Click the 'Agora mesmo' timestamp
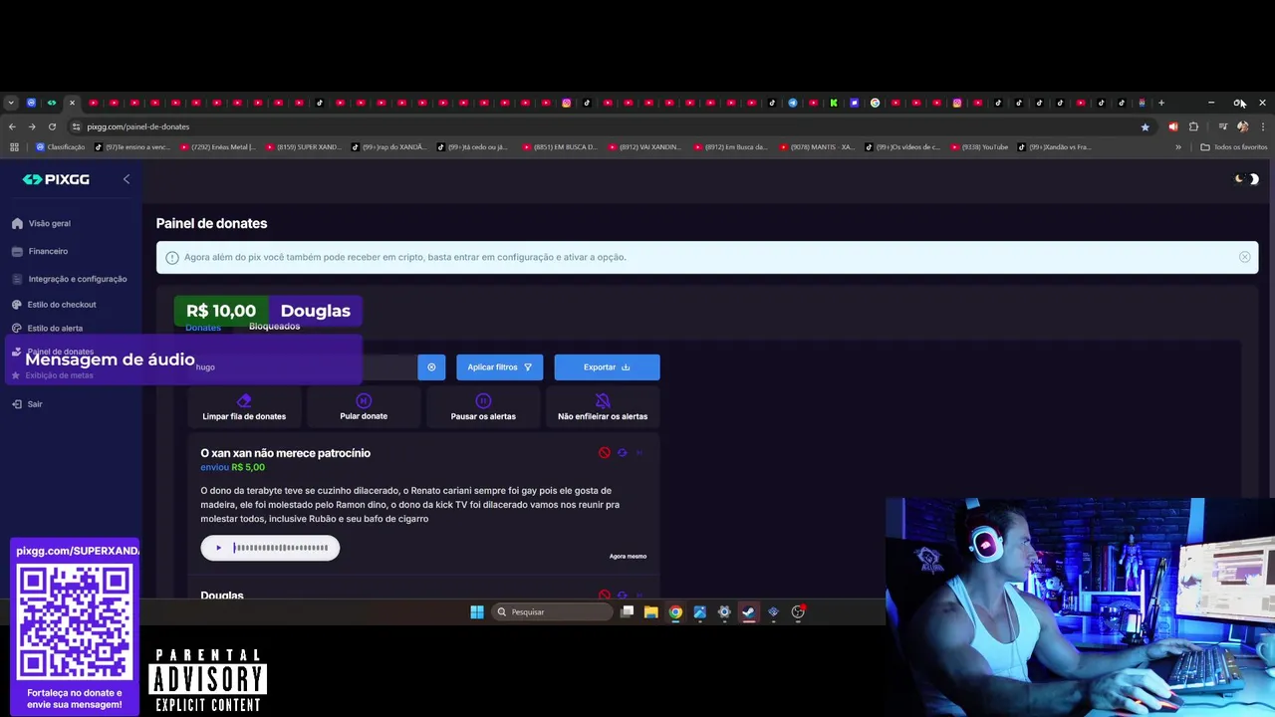This screenshot has width=1275, height=717. point(628,556)
